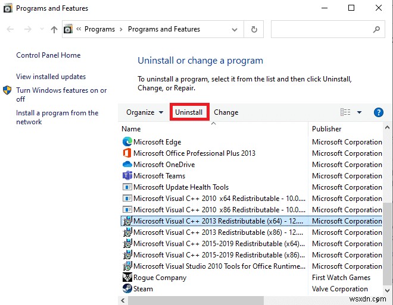The image size is (393, 305).
Task: Refresh the Programs and Features list
Action: click(x=254, y=29)
